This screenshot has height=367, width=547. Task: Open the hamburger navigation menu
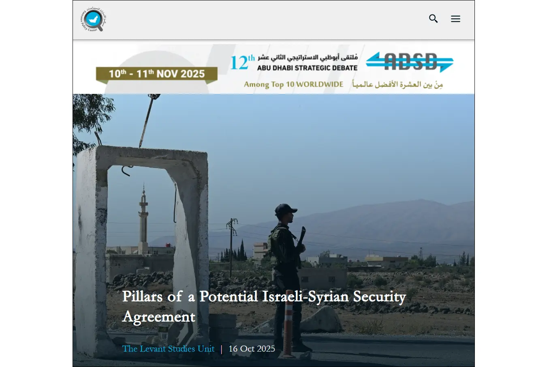455,19
